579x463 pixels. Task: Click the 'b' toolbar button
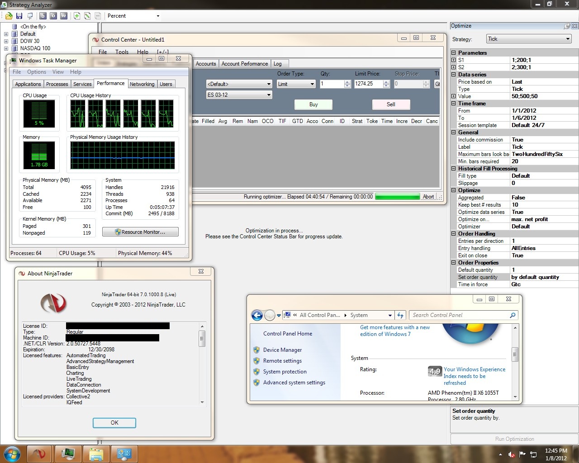(43, 16)
